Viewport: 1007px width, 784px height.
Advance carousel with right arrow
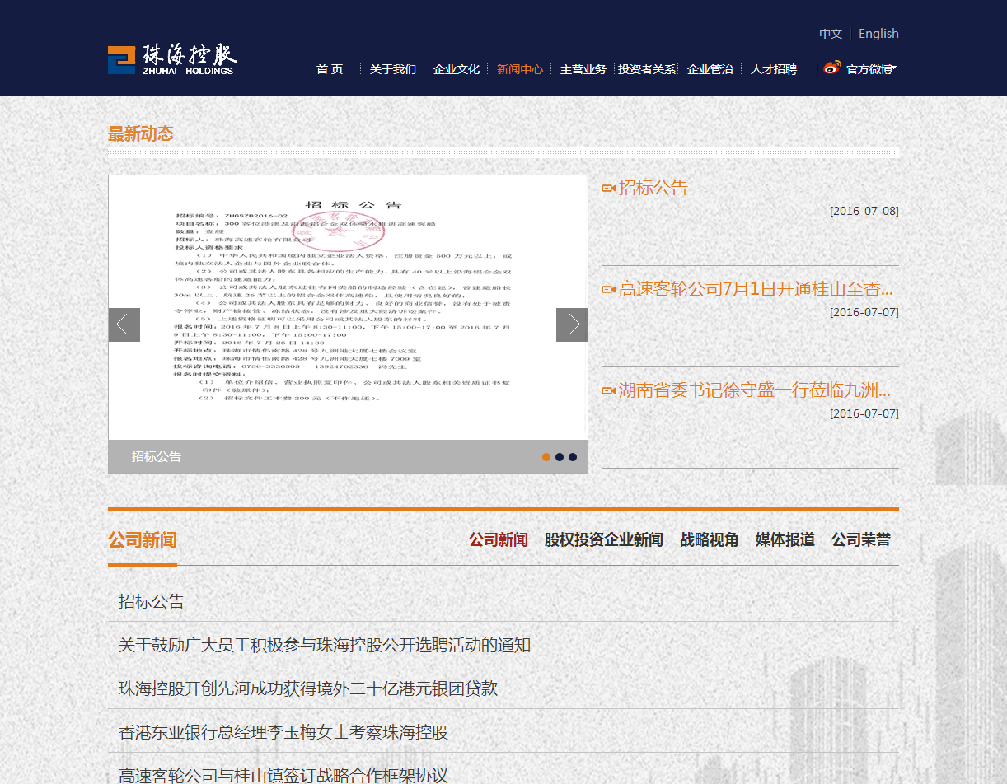click(x=572, y=324)
